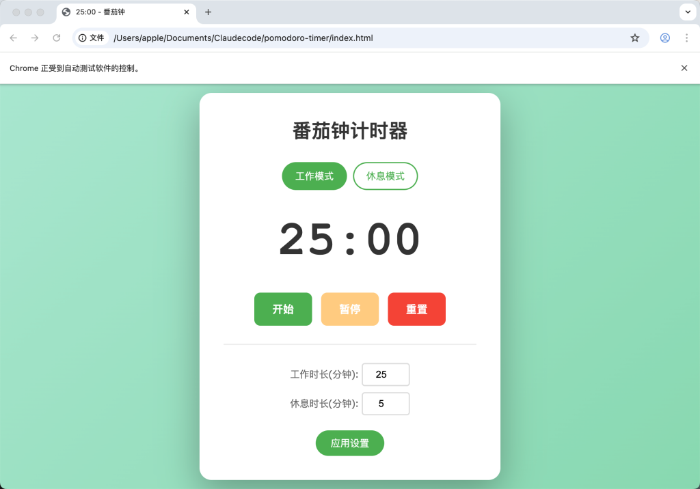Screen dimensions: 700x489
Task: Click the browser back arrow icon
Action: click(14, 38)
